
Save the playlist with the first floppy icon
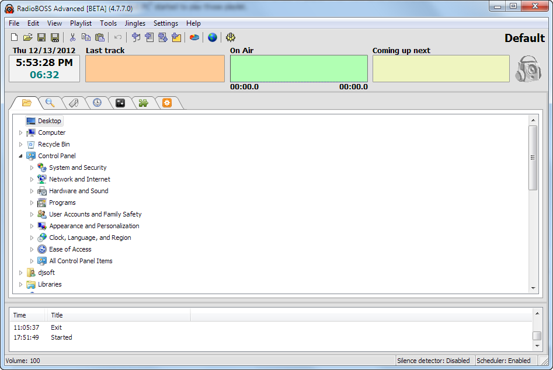[x=41, y=37]
